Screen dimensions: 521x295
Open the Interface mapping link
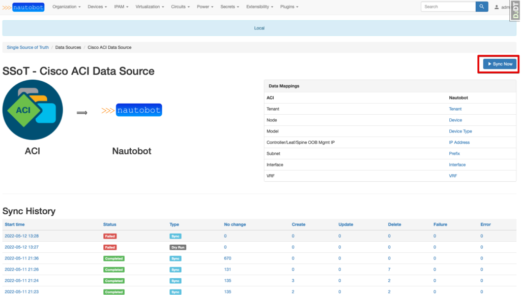tap(457, 165)
